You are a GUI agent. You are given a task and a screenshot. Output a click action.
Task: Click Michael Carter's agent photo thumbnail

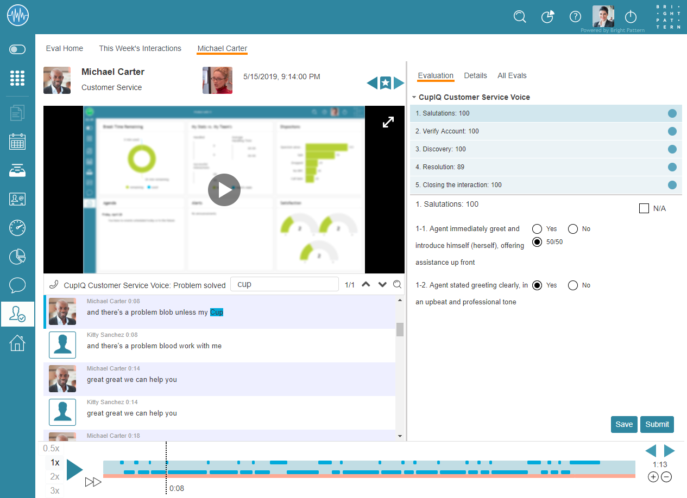pyautogui.click(x=57, y=80)
